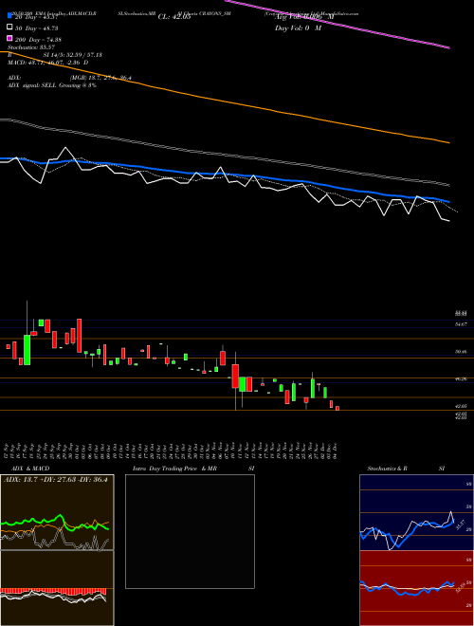
Task: Click the MACD values readout line
Action: point(48,63)
